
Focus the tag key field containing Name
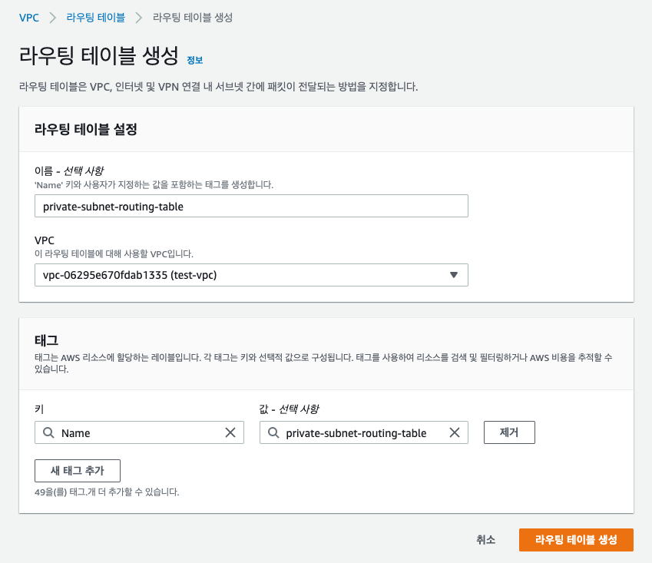click(x=139, y=433)
